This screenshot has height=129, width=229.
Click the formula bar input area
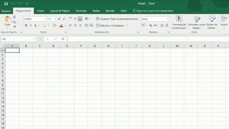pos(148,39)
